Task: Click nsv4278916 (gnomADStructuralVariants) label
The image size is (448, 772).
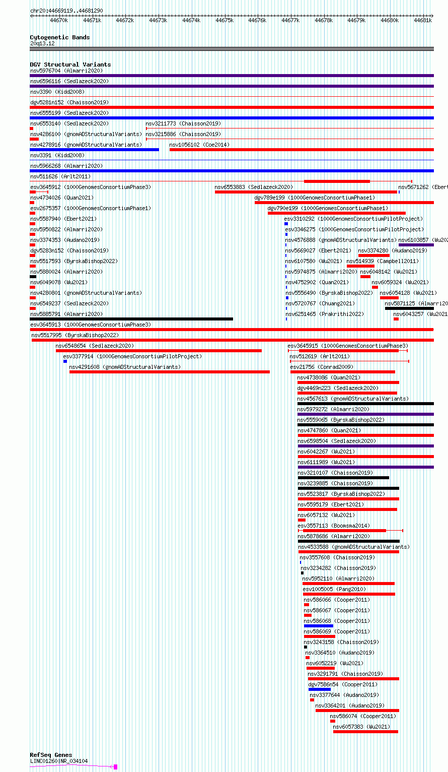Action: pos(86,145)
